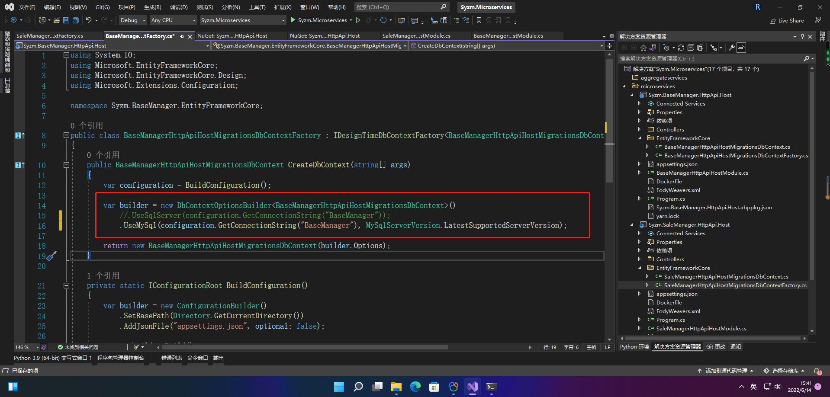Click the 搜索 (Ctrl+Q) search box

pos(401,7)
